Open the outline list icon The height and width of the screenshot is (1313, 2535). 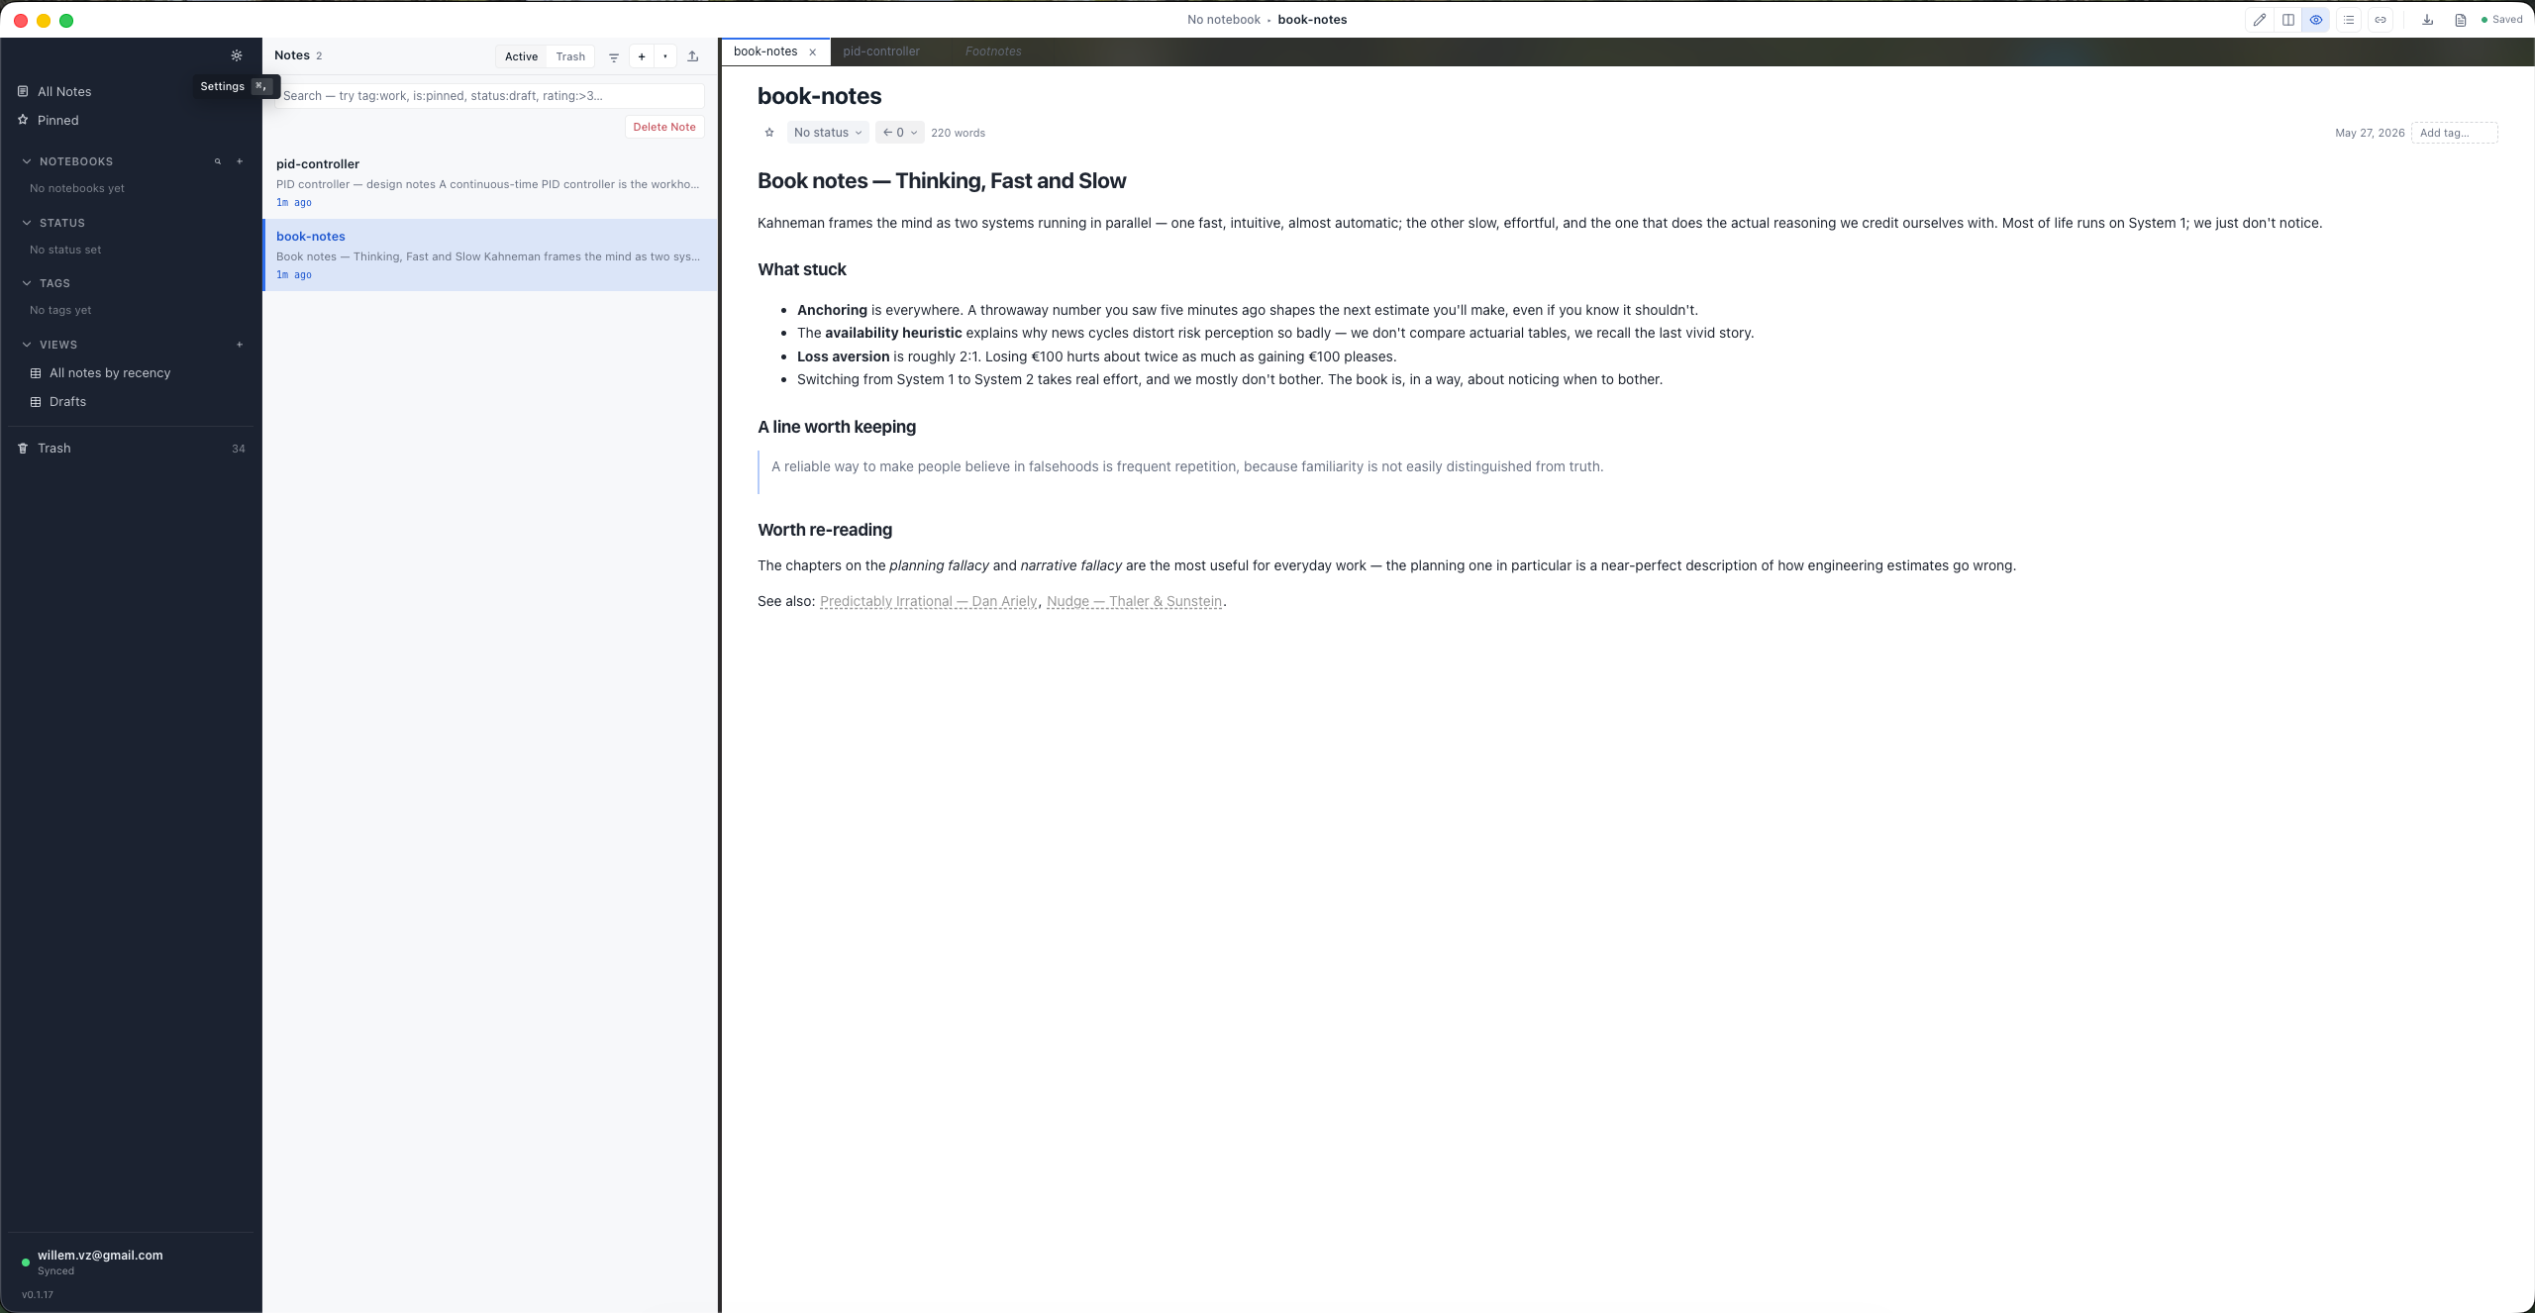point(2348,20)
